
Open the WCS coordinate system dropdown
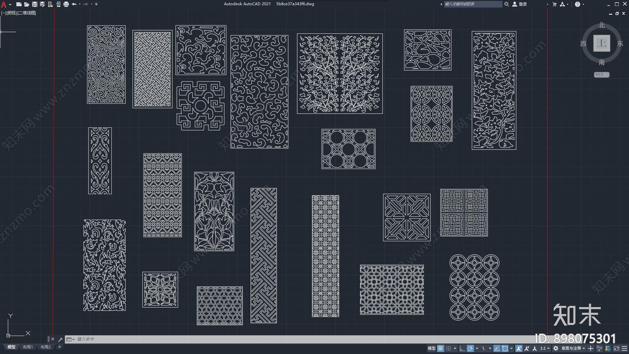601,74
